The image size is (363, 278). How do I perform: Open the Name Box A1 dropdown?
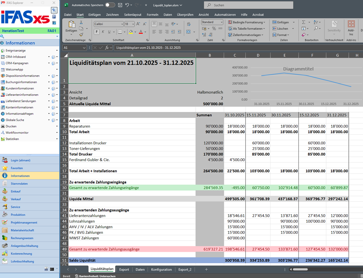tap(84, 48)
